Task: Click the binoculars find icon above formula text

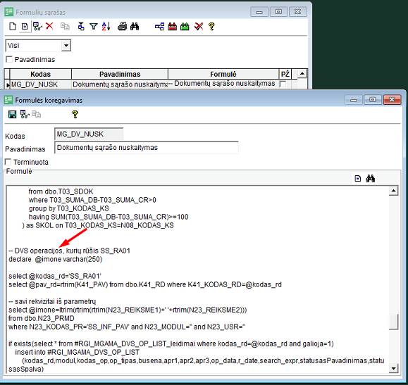Action: tap(370, 178)
